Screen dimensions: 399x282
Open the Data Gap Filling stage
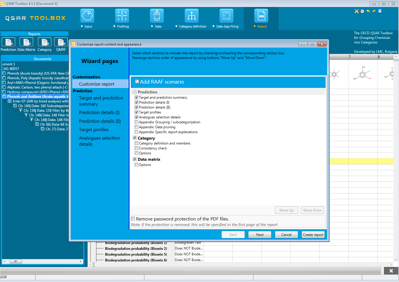pos(226,16)
